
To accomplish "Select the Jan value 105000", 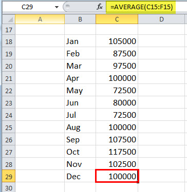I will tap(117, 41).
